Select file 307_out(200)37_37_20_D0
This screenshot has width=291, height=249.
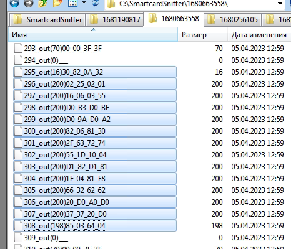(95, 214)
